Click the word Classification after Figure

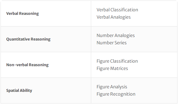pos(124,61)
